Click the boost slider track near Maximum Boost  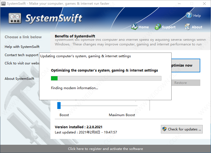(x=136, y=106)
